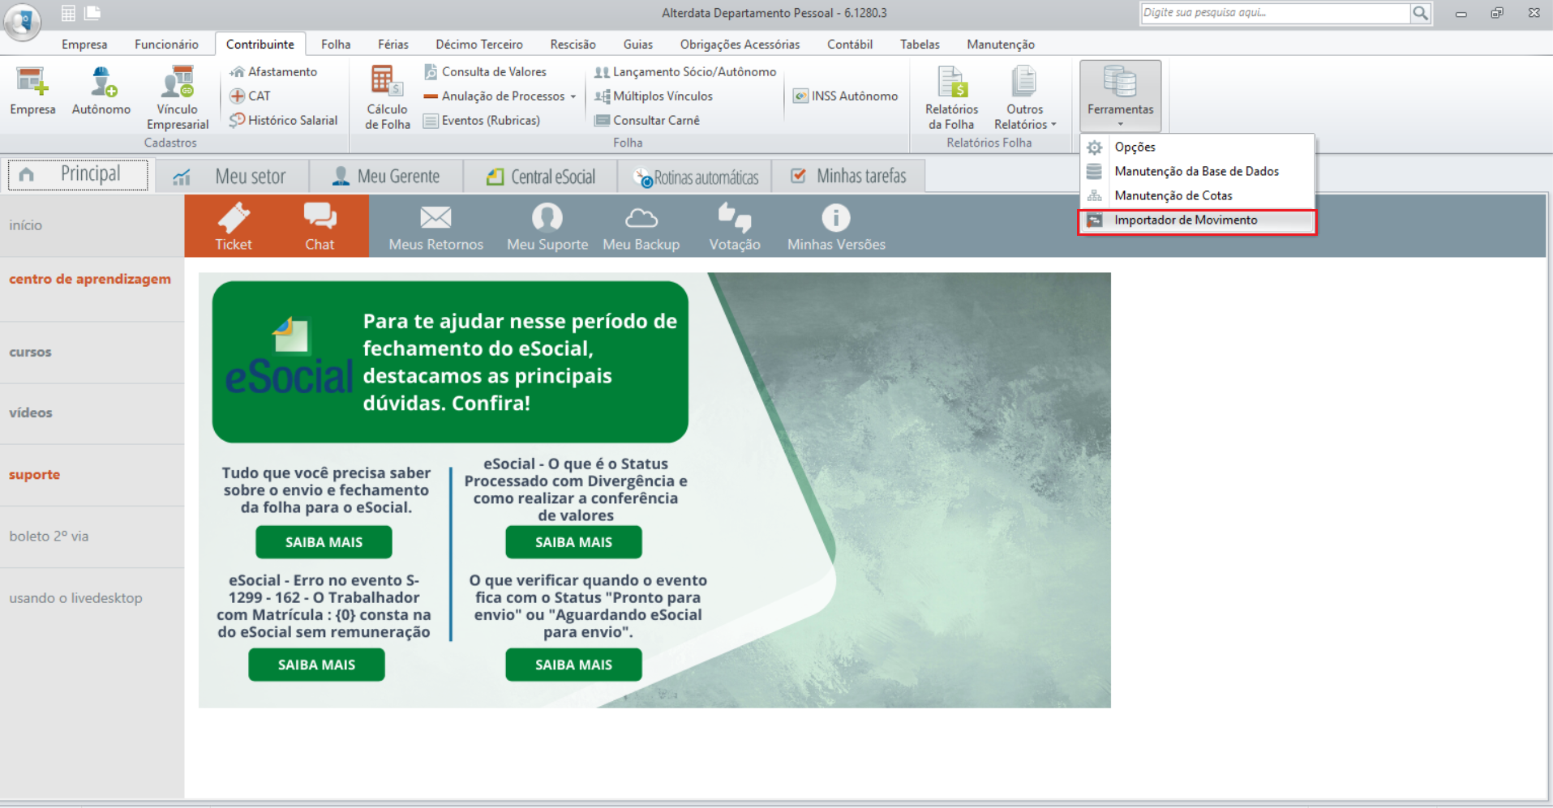This screenshot has width=1553, height=808.
Task: Click the search magnifier icon
Action: click(x=1420, y=13)
